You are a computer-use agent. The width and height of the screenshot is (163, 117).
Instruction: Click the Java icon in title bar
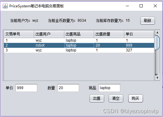5,6
